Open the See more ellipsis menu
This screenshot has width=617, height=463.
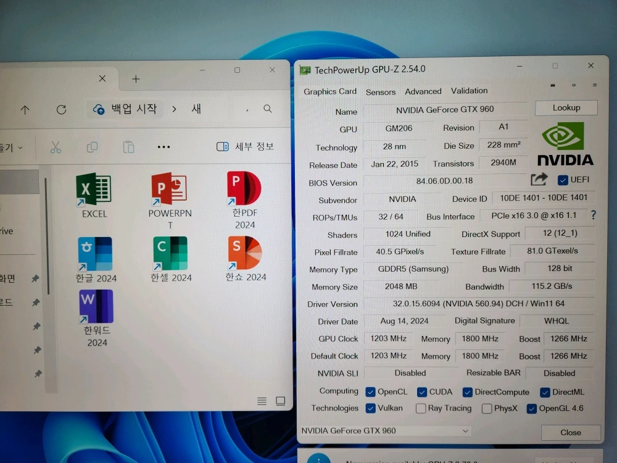164,147
